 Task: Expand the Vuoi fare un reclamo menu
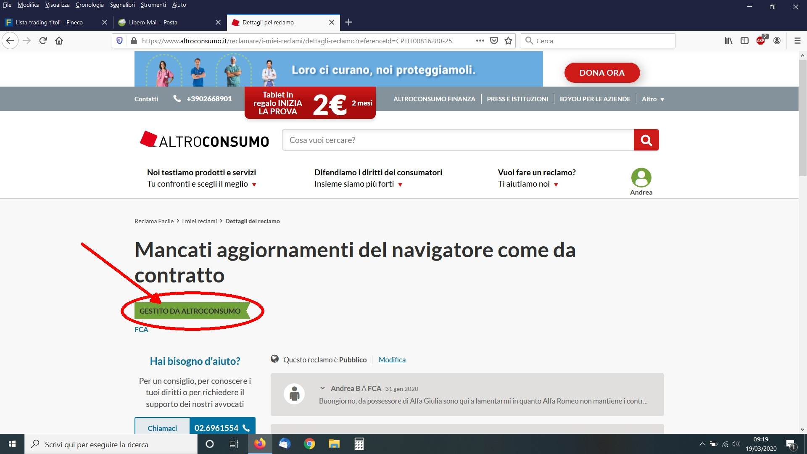coord(537,178)
